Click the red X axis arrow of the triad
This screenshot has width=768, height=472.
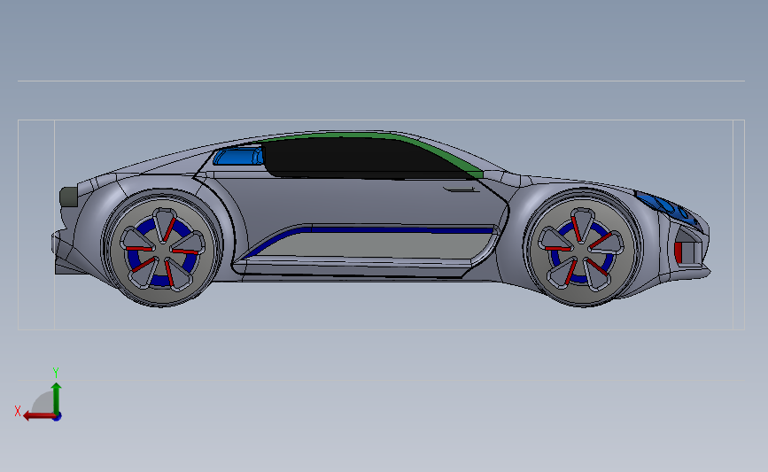[38, 416]
